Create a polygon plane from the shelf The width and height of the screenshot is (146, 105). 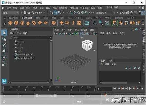point(40,23)
